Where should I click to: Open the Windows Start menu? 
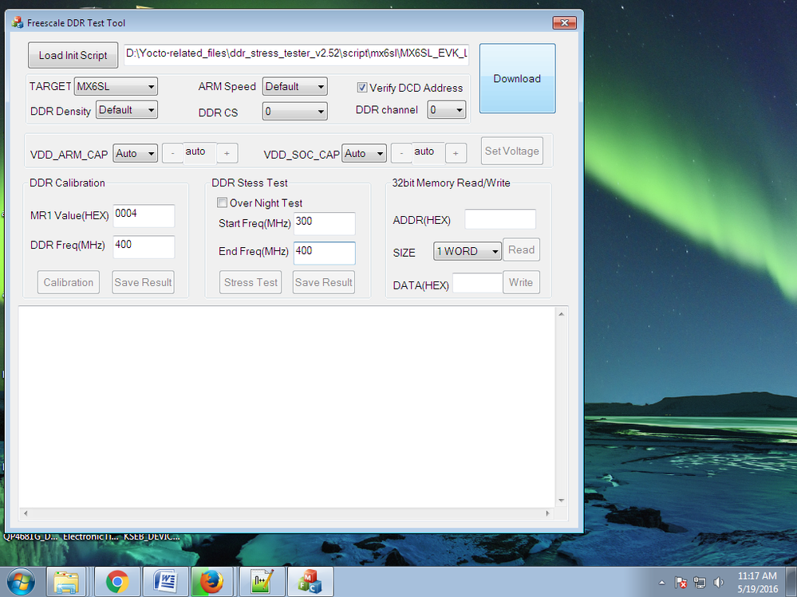(x=21, y=582)
